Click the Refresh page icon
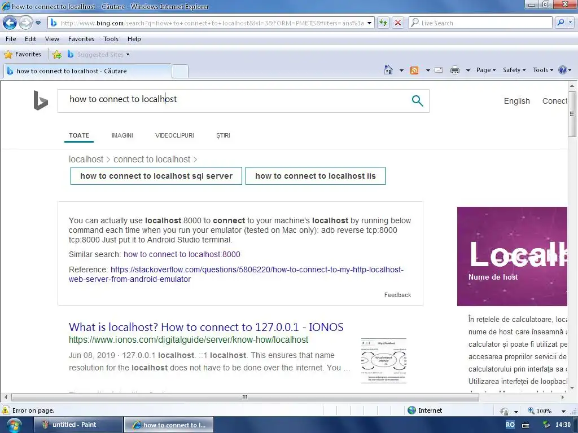578x433 pixels. (x=383, y=23)
